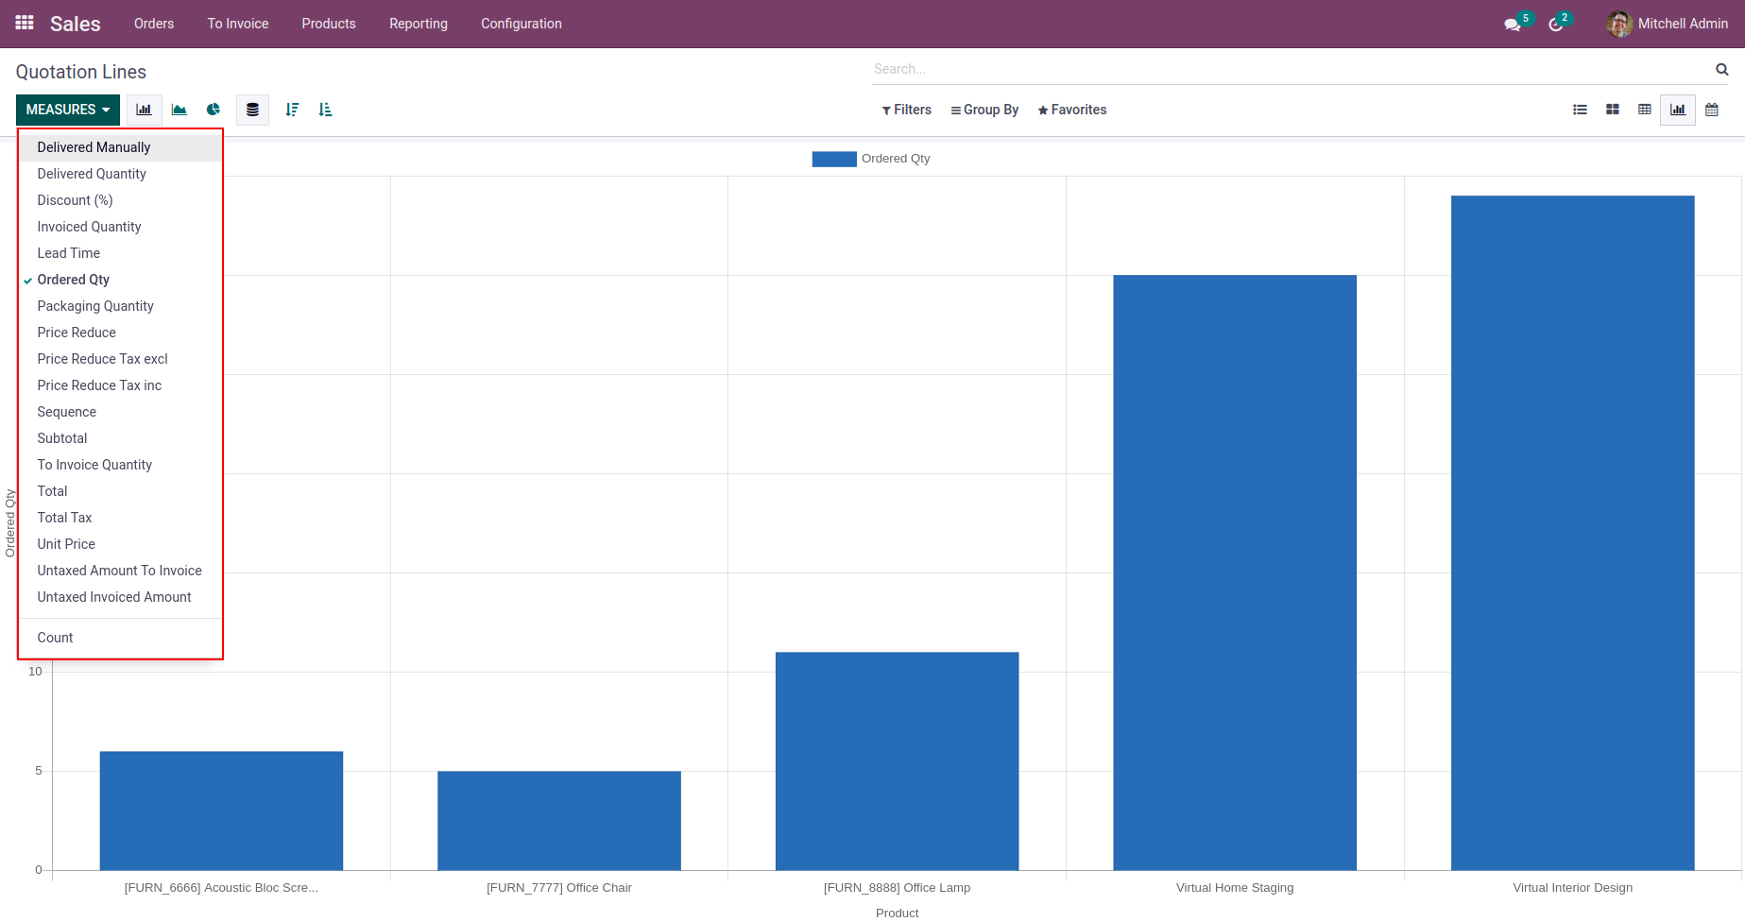
Task: Open the Filters dropdown
Action: [906, 110]
